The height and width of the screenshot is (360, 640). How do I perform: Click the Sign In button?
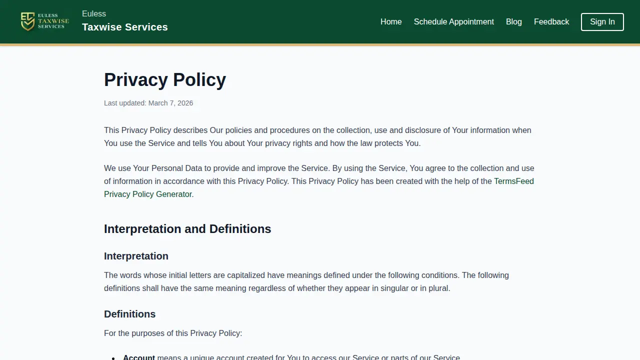pyautogui.click(x=602, y=22)
